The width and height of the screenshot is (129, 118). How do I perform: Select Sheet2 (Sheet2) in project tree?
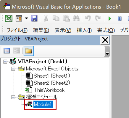tap(52, 83)
